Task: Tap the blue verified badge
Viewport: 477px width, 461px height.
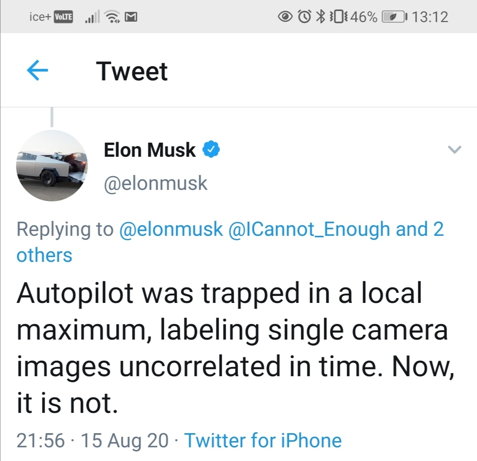Action: pos(211,149)
